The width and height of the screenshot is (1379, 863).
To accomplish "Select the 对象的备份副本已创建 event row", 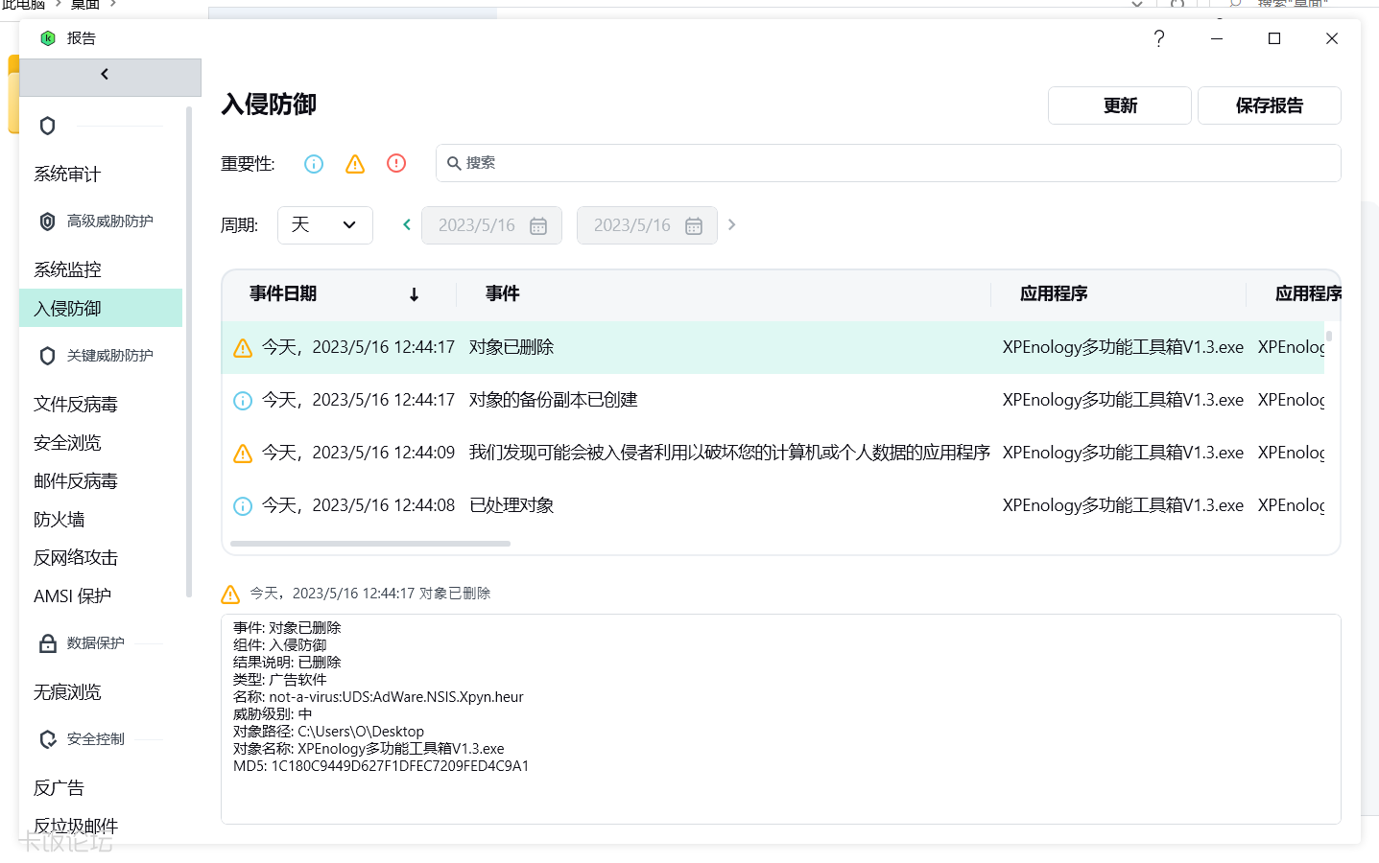I will click(773, 400).
